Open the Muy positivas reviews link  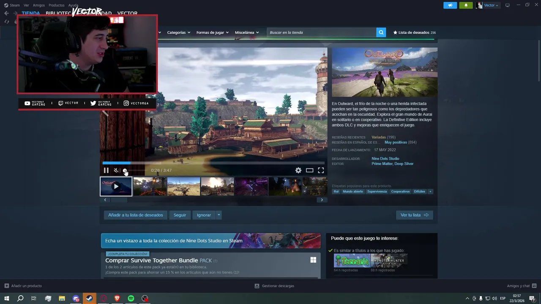pos(396,142)
